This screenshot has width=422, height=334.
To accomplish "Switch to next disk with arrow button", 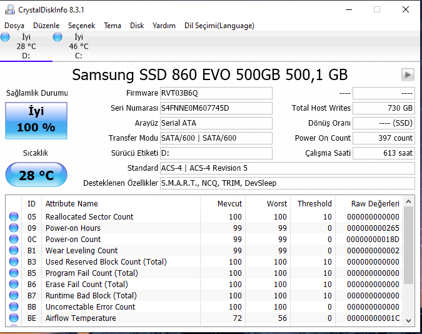I will tap(408, 74).
